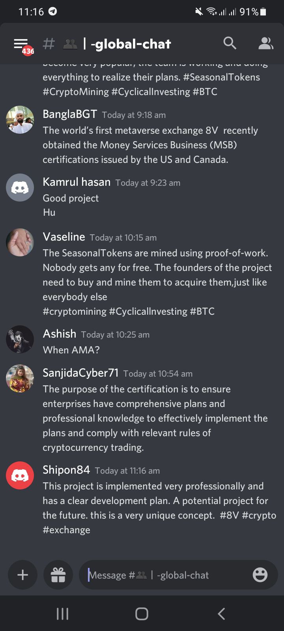
Task: Tap BanglaBGT's profile avatar
Action: [20, 119]
